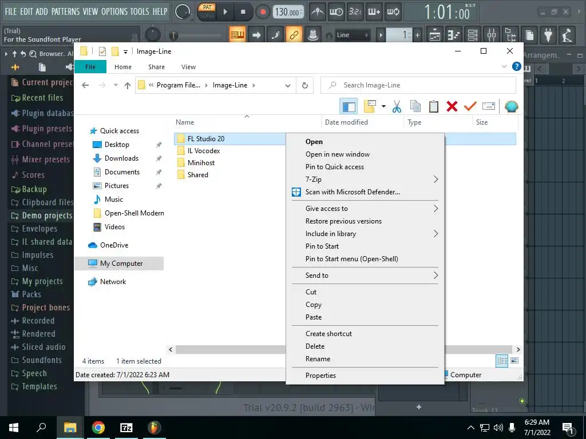Open the FL Studio PATTERNS menu

click(65, 11)
